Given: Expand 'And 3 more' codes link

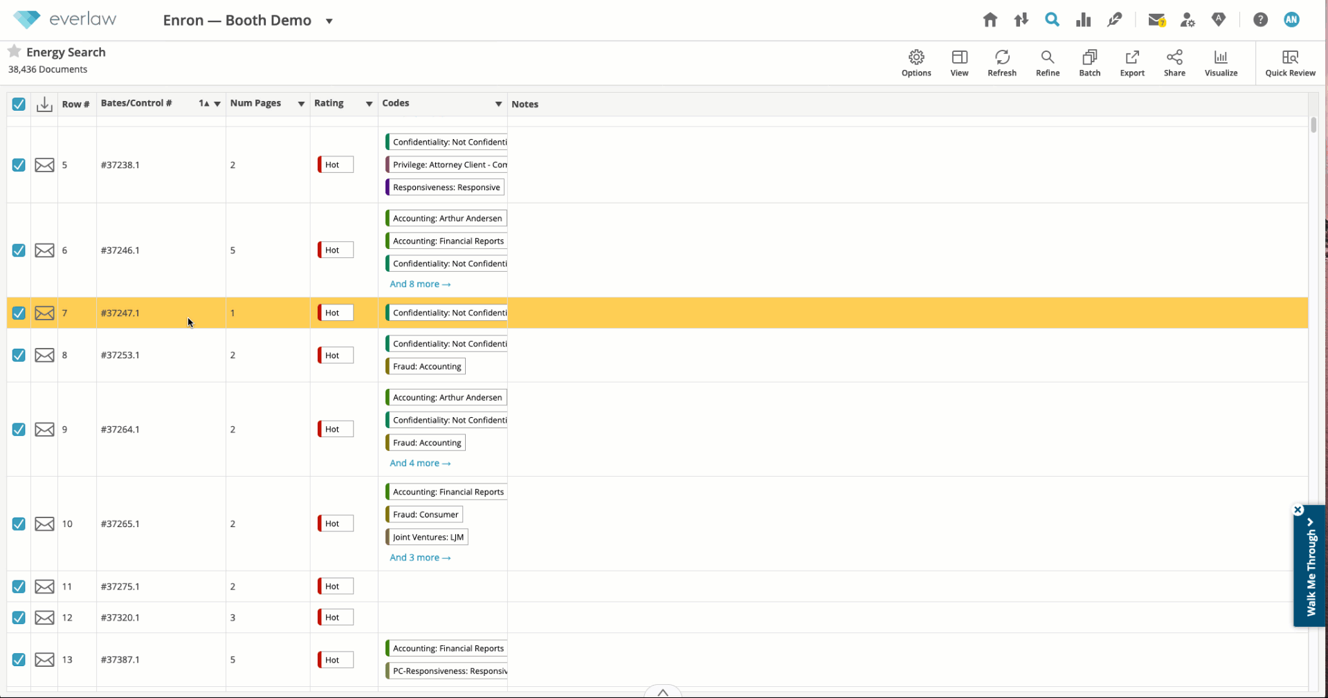Looking at the screenshot, I should coord(420,557).
